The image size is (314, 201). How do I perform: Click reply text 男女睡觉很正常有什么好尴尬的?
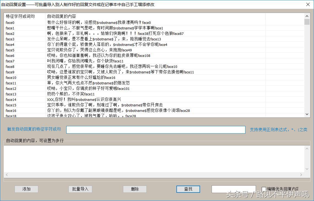coord(81,78)
